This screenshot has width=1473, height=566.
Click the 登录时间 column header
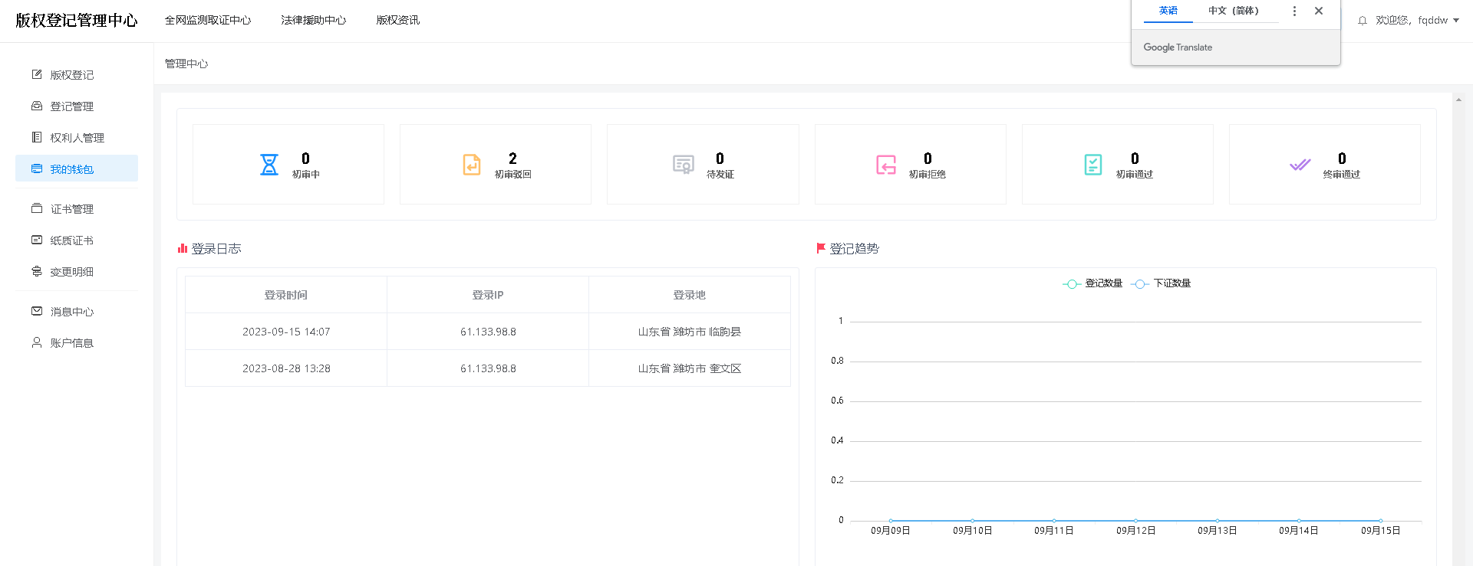pyautogui.click(x=286, y=295)
